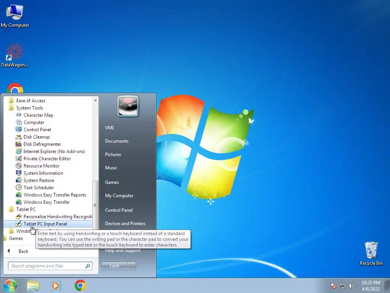
Task: Click the programs list scrollbar thumb
Action: tap(95, 205)
